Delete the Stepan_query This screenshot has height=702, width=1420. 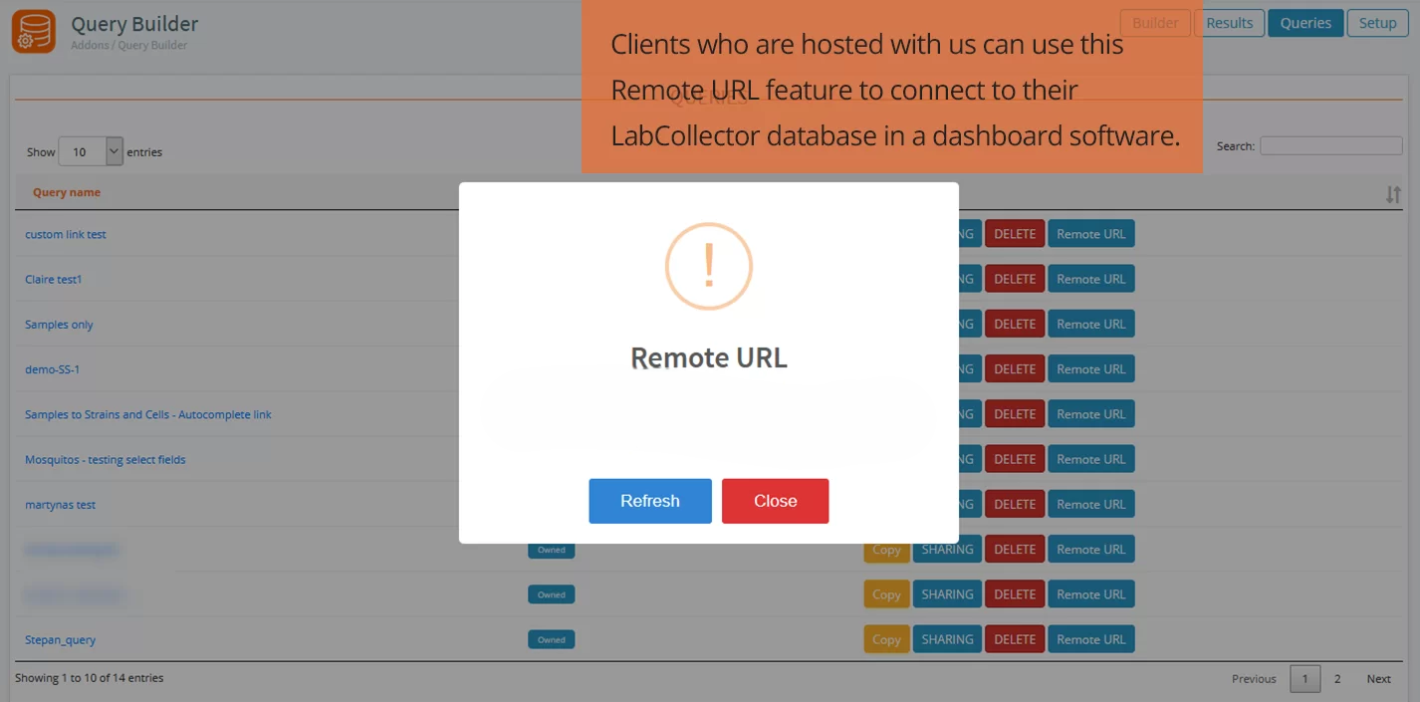coord(1015,639)
